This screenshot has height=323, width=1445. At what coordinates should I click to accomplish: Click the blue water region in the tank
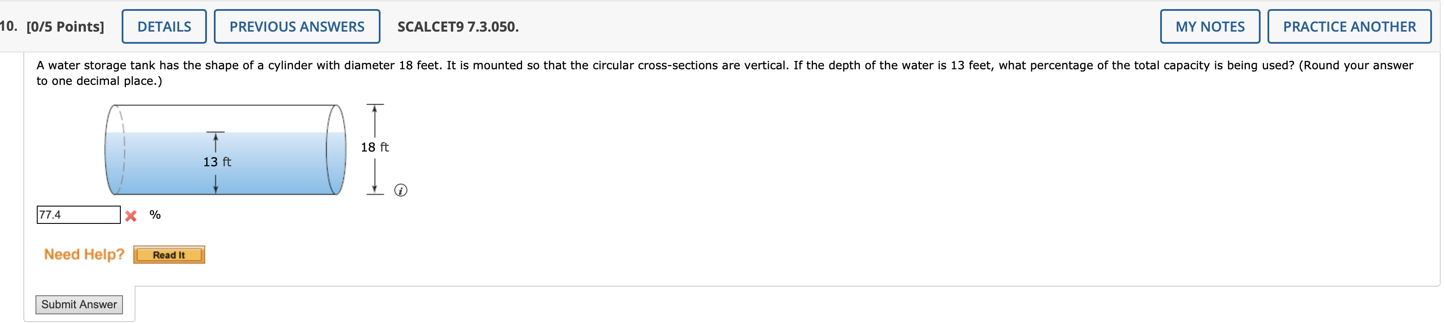point(226,164)
